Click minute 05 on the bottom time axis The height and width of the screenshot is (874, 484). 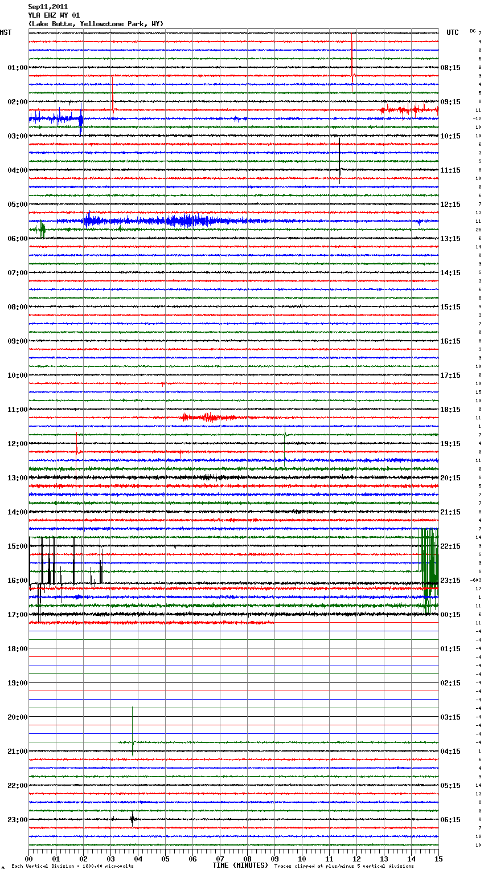coord(165,859)
